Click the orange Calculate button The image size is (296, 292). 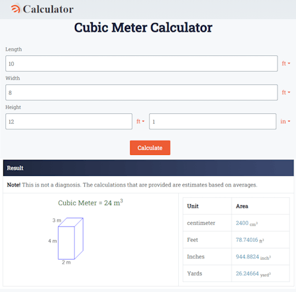pyautogui.click(x=150, y=148)
